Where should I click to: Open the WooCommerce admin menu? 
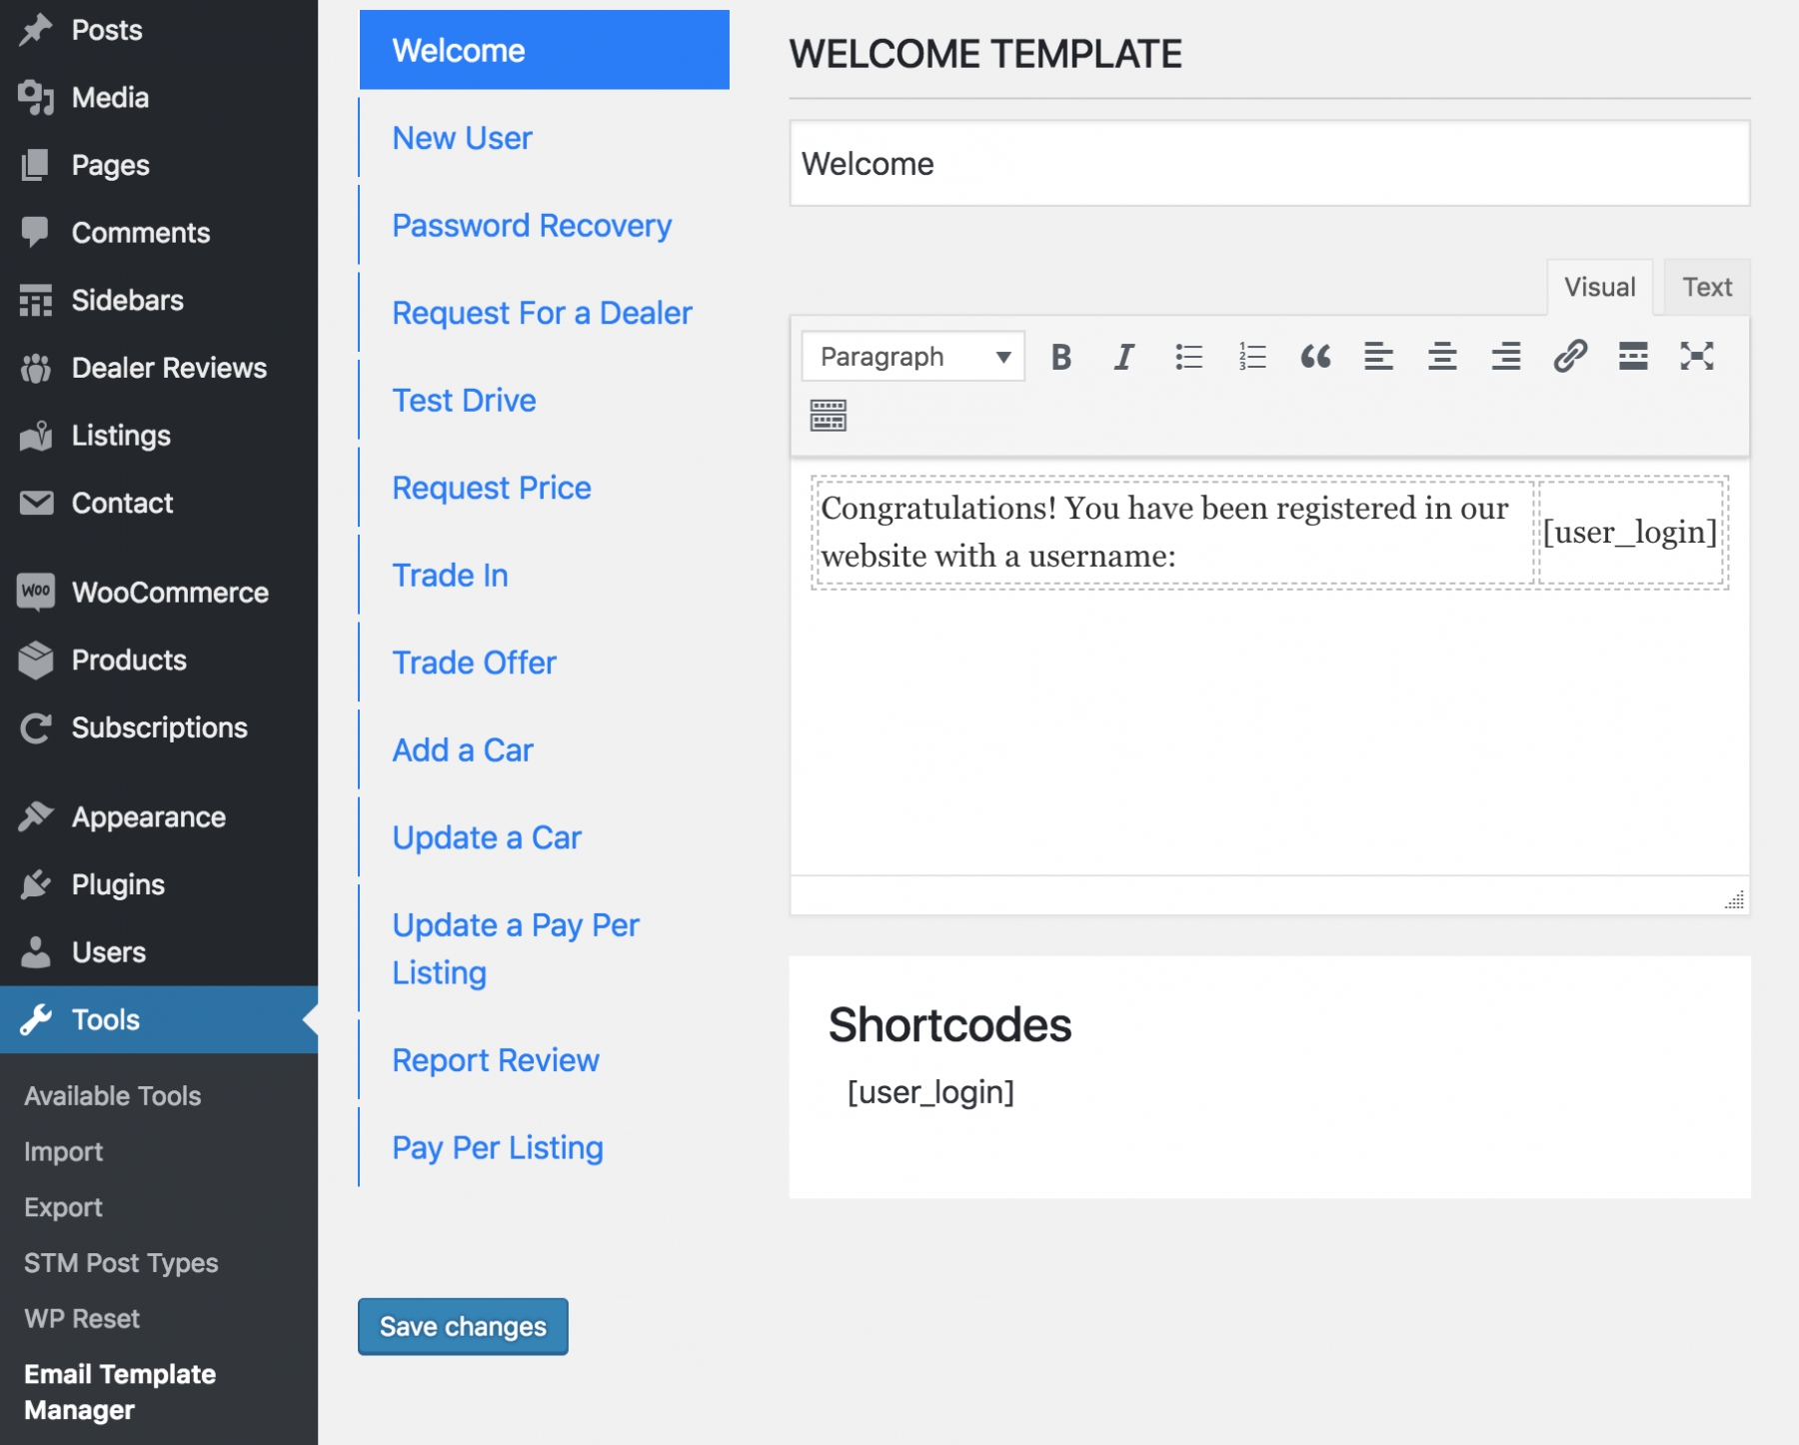pos(170,593)
